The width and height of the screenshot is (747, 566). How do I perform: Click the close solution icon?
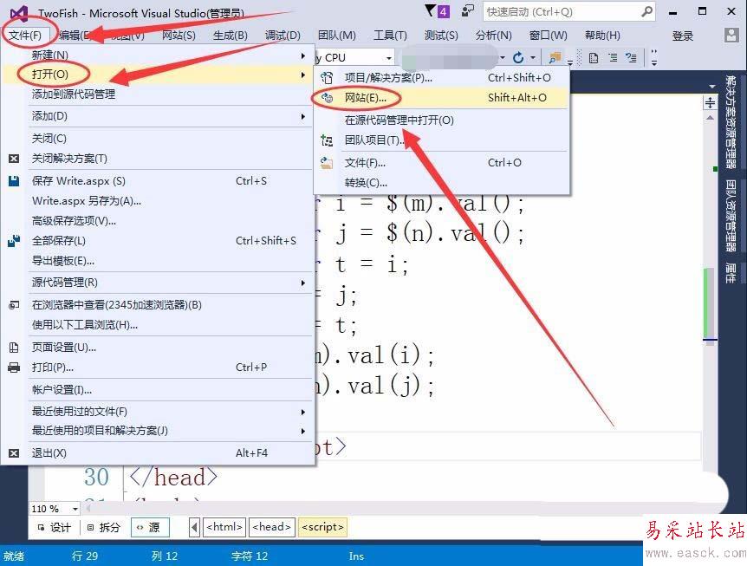(x=14, y=159)
